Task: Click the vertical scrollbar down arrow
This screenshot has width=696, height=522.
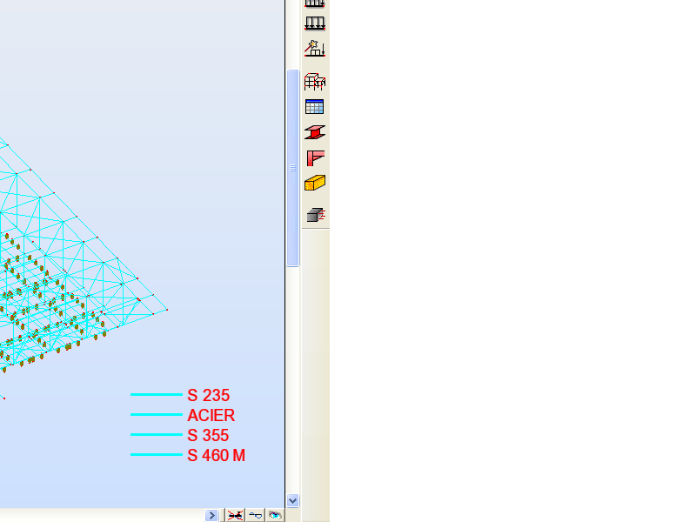Action: click(x=292, y=501)
